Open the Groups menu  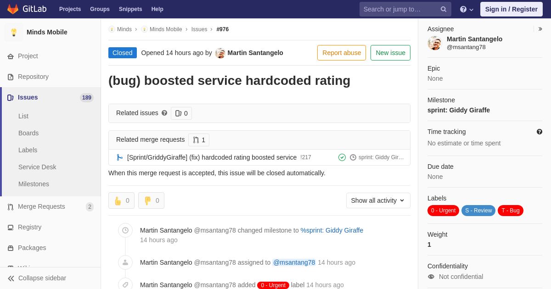pyautogui.click(x=100, y=9)
